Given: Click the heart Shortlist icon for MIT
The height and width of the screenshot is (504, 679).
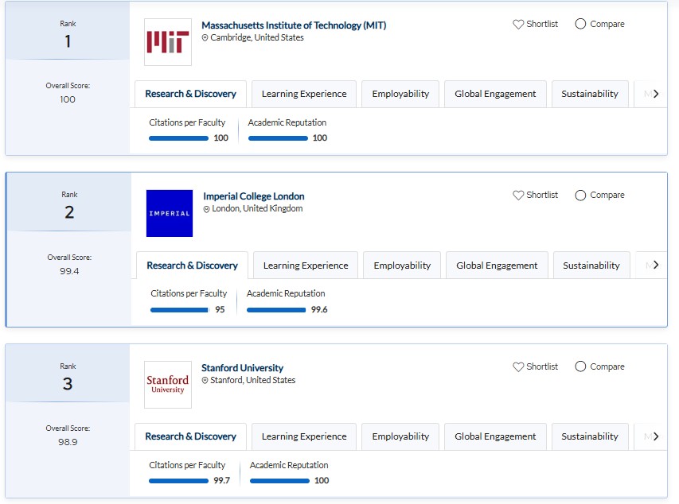Looking at the screenshot, I should point(518,24).
